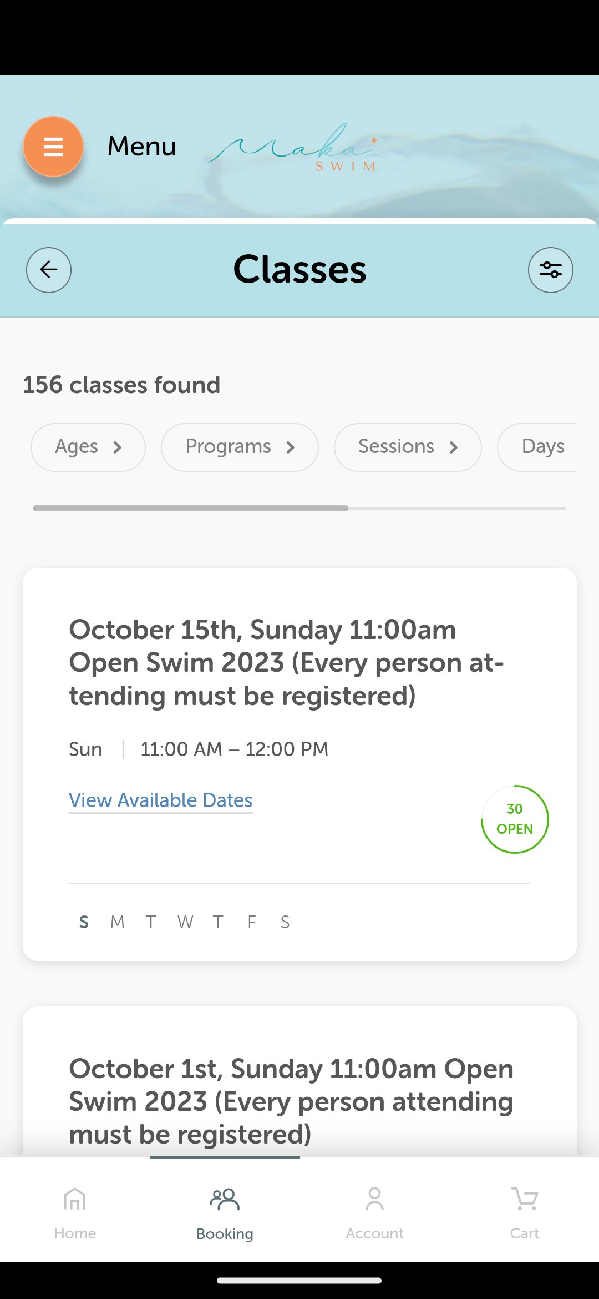This screenshot has width=599, height=1299.
Task: Tap the 30 OPEN availability circle
Action: coord(515,819)
